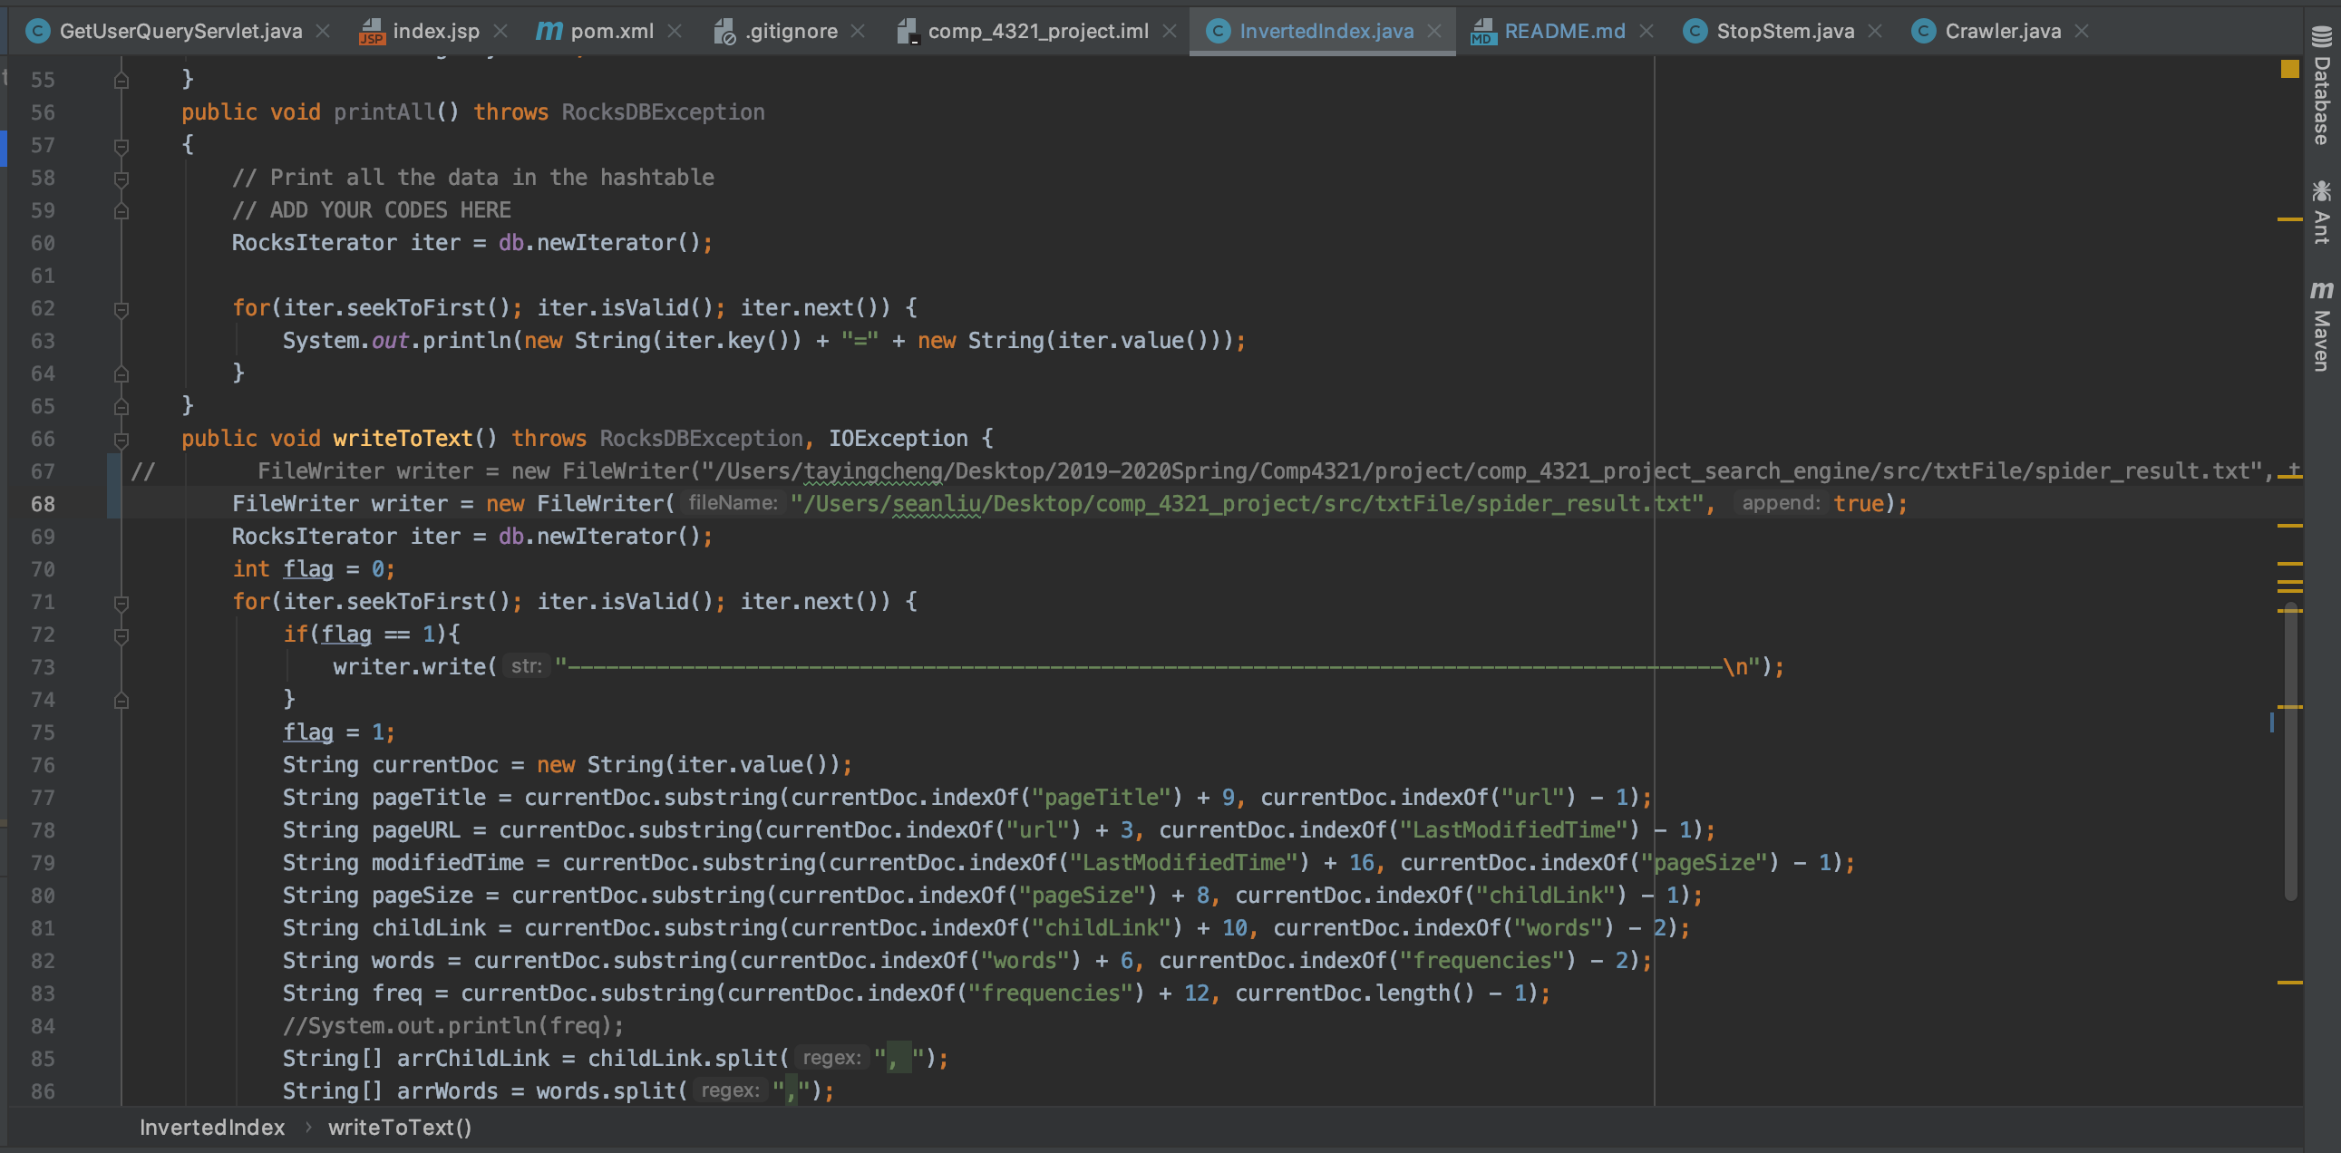Image resolution: width=2341 pixels, height=1153 pixels.
Task: Collapse the printAll method at line 57
Action: tap(121, 145)
